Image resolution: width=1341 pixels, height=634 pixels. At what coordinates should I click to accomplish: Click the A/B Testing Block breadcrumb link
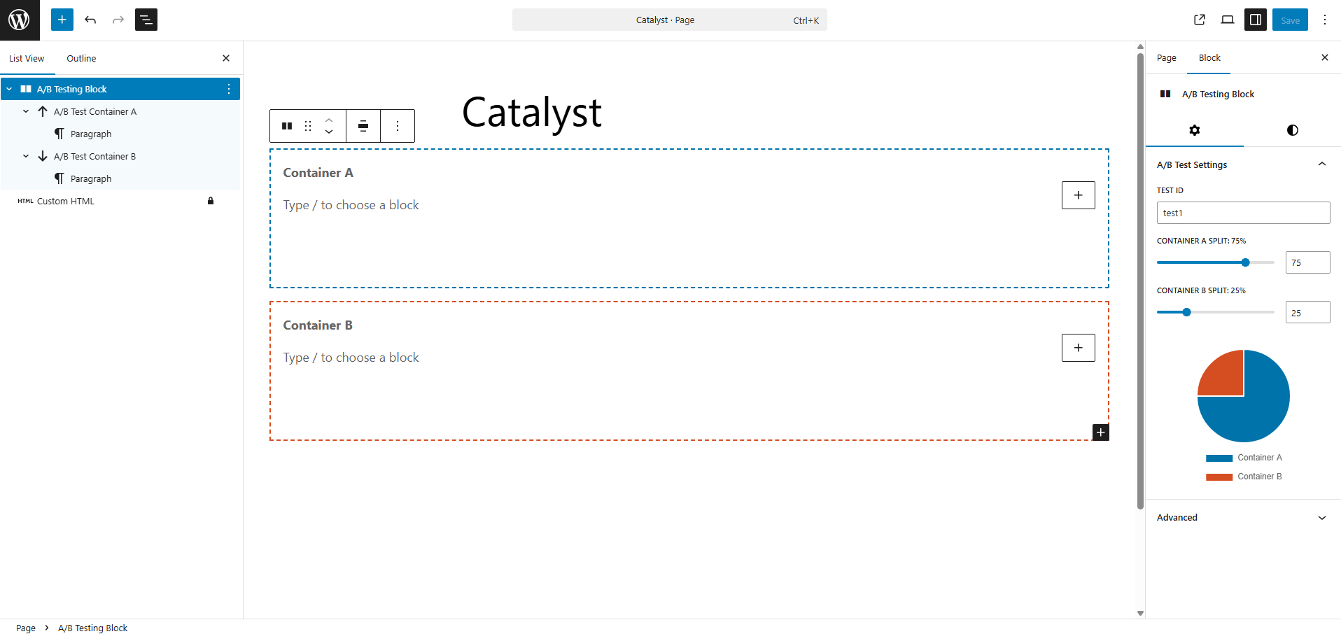(x=92, y=628)
